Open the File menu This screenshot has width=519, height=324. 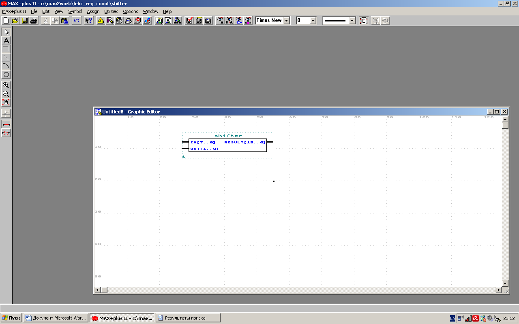pyautogui.click(x=34, y=11)
